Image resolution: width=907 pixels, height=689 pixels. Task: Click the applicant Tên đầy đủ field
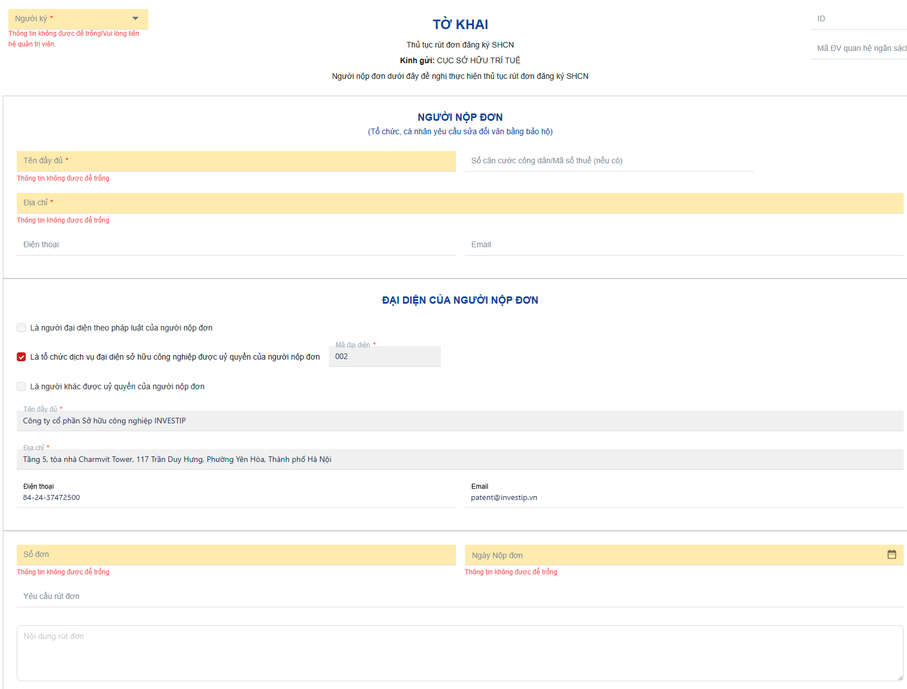click(x=236, y=161)
